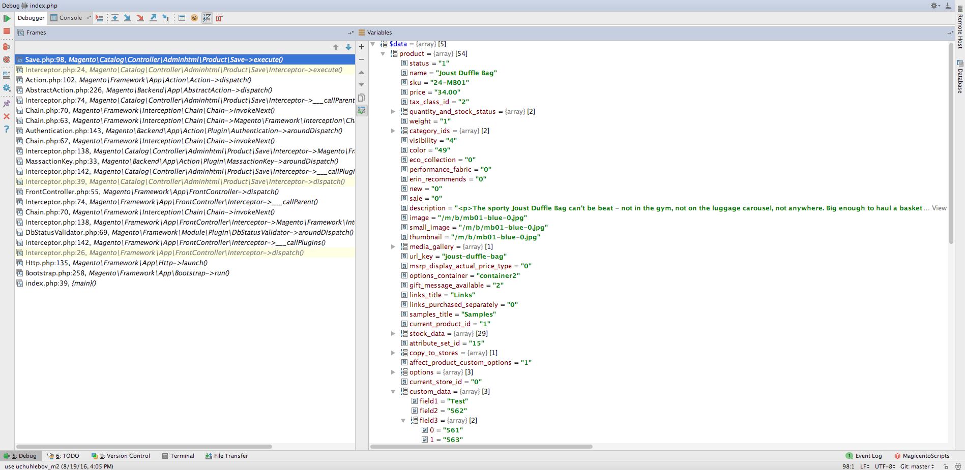Click the View link next to description value
Image resolution: width=965 pixels, height=470 pixels.
[939, 208]
